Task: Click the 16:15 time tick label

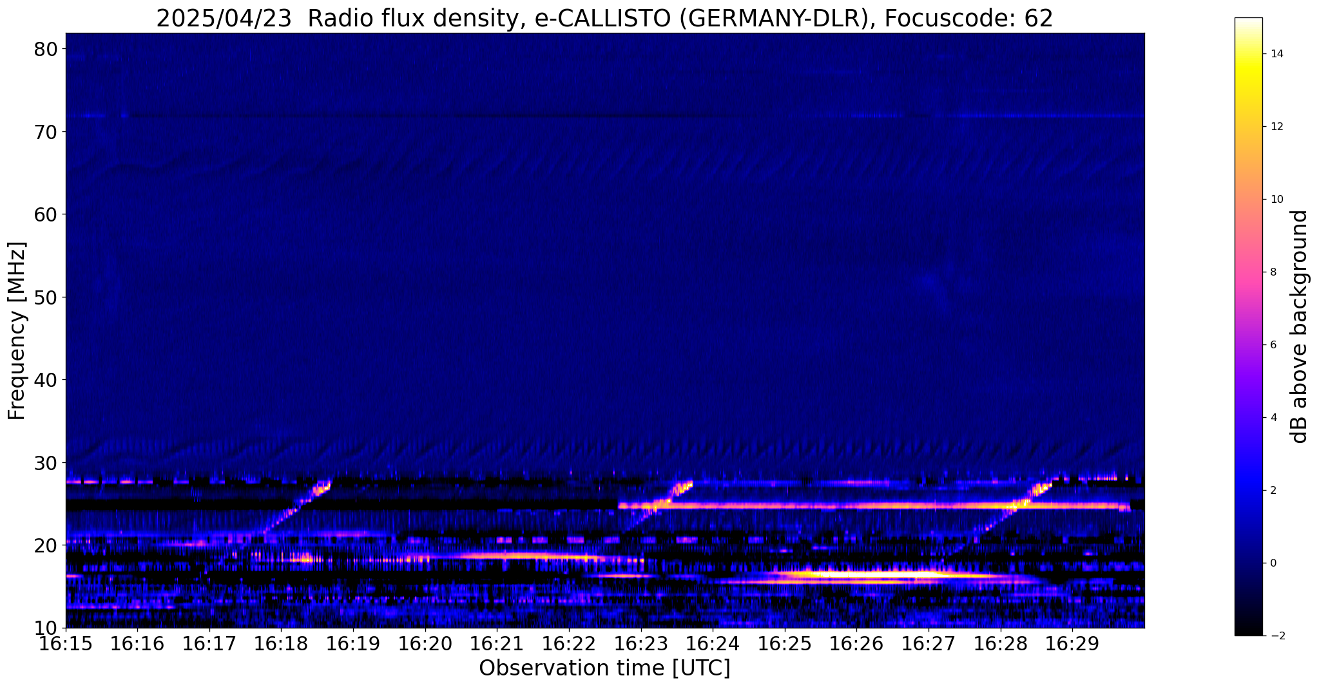Action: point(66,644)
